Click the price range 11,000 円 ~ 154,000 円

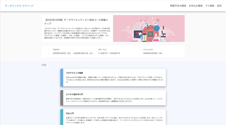109,53
